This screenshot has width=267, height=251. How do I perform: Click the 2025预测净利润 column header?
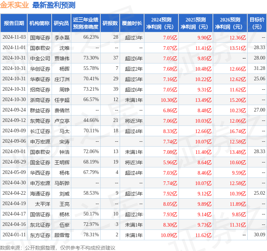coord(196,23)
